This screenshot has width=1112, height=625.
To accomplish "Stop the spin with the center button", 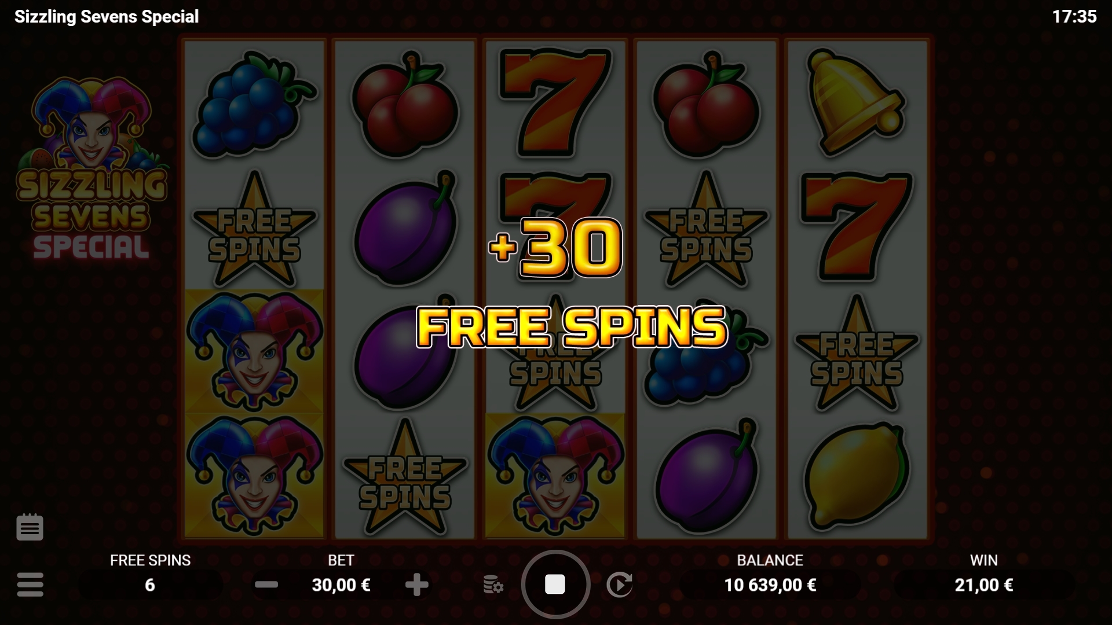I will (x=555, y=584).
